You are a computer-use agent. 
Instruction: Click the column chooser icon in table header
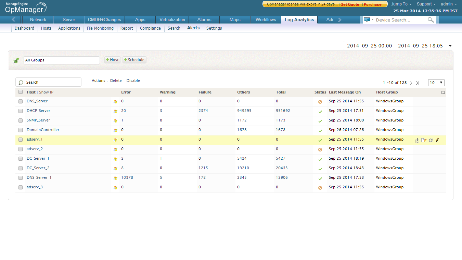click(x=443, y=92)
